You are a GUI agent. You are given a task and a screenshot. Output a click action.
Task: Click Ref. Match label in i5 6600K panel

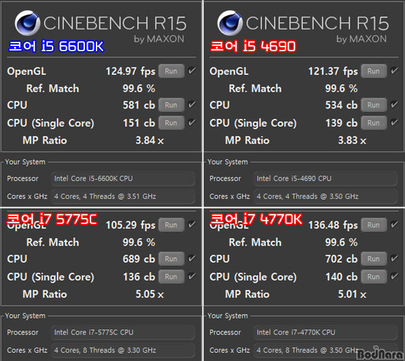point(53,88)
